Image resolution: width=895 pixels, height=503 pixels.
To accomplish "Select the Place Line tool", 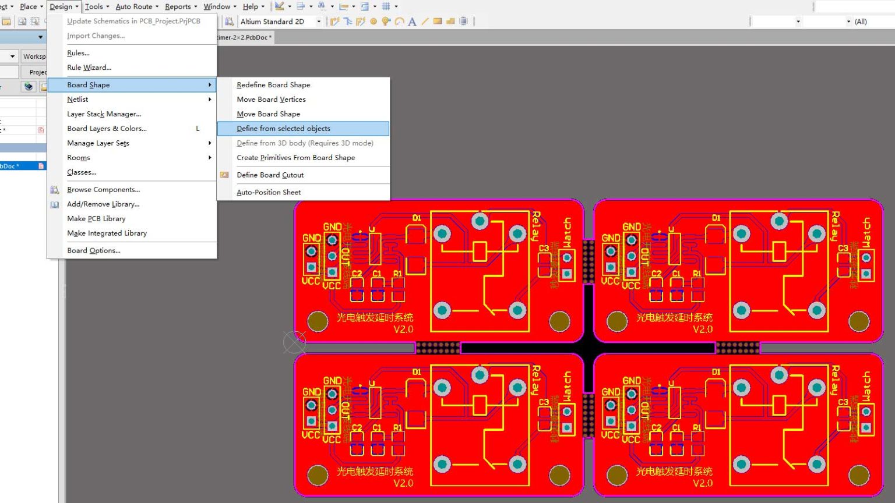I will pos(425,22).
